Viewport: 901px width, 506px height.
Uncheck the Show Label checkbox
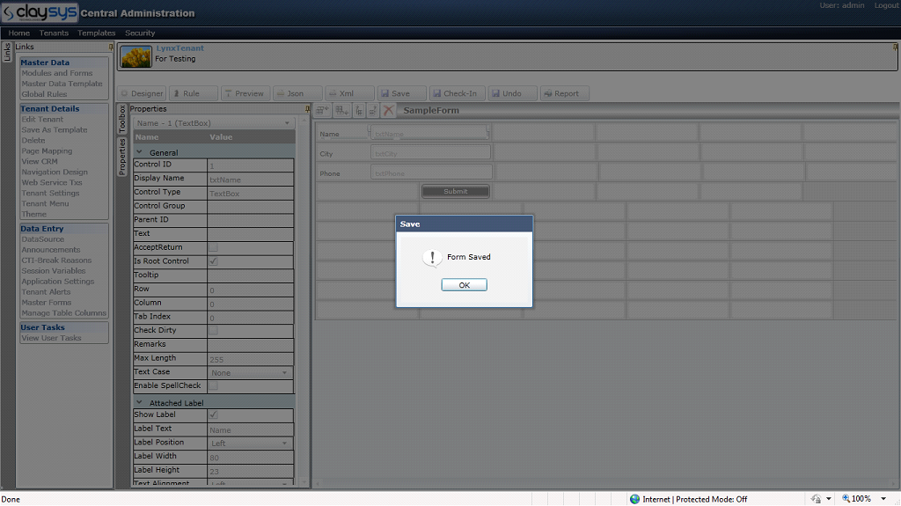tap(213, 414)
